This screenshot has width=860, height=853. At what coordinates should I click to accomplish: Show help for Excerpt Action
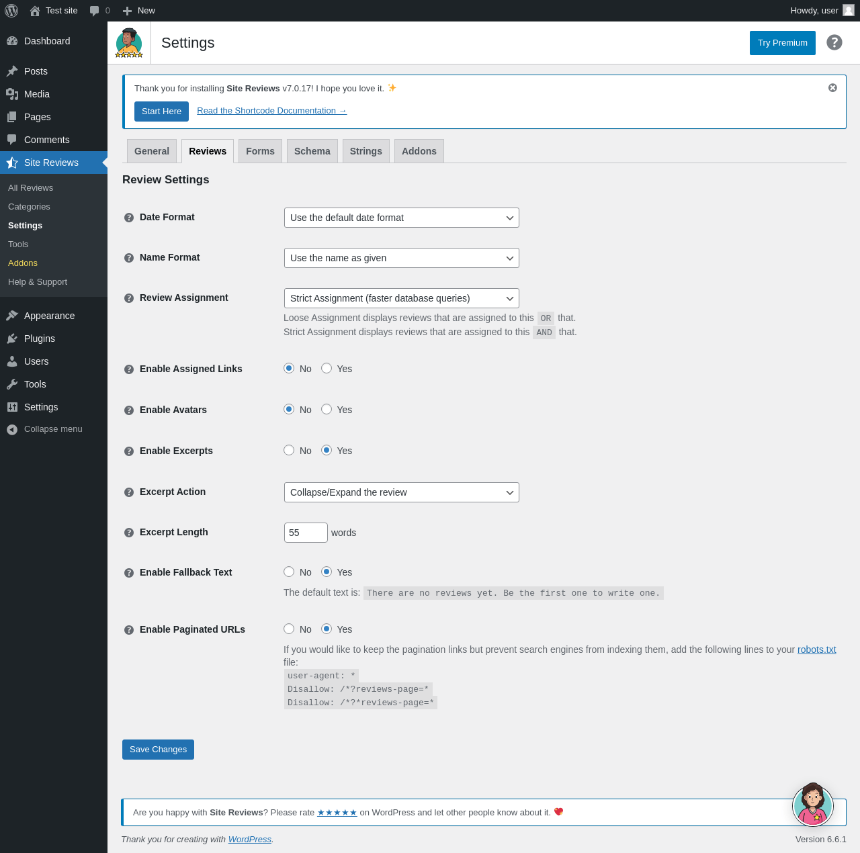129,492
